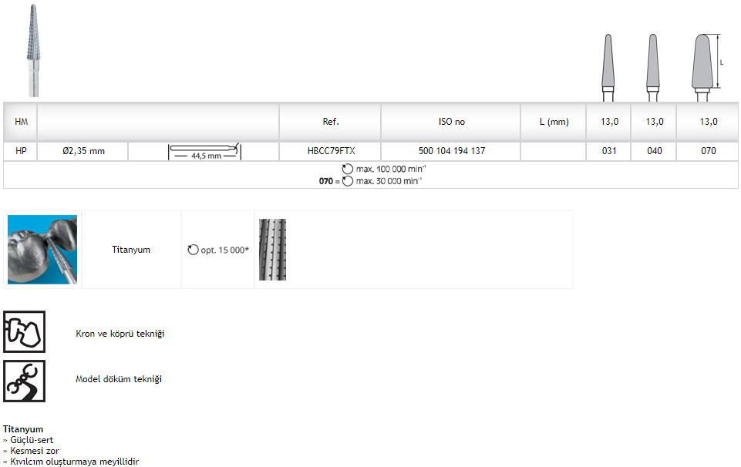Viewport: 741px width, 467px height.
Task: Click the leftmost bur silhouette above the 031 column
Action: pyautogui.click(x=609, y=66)
